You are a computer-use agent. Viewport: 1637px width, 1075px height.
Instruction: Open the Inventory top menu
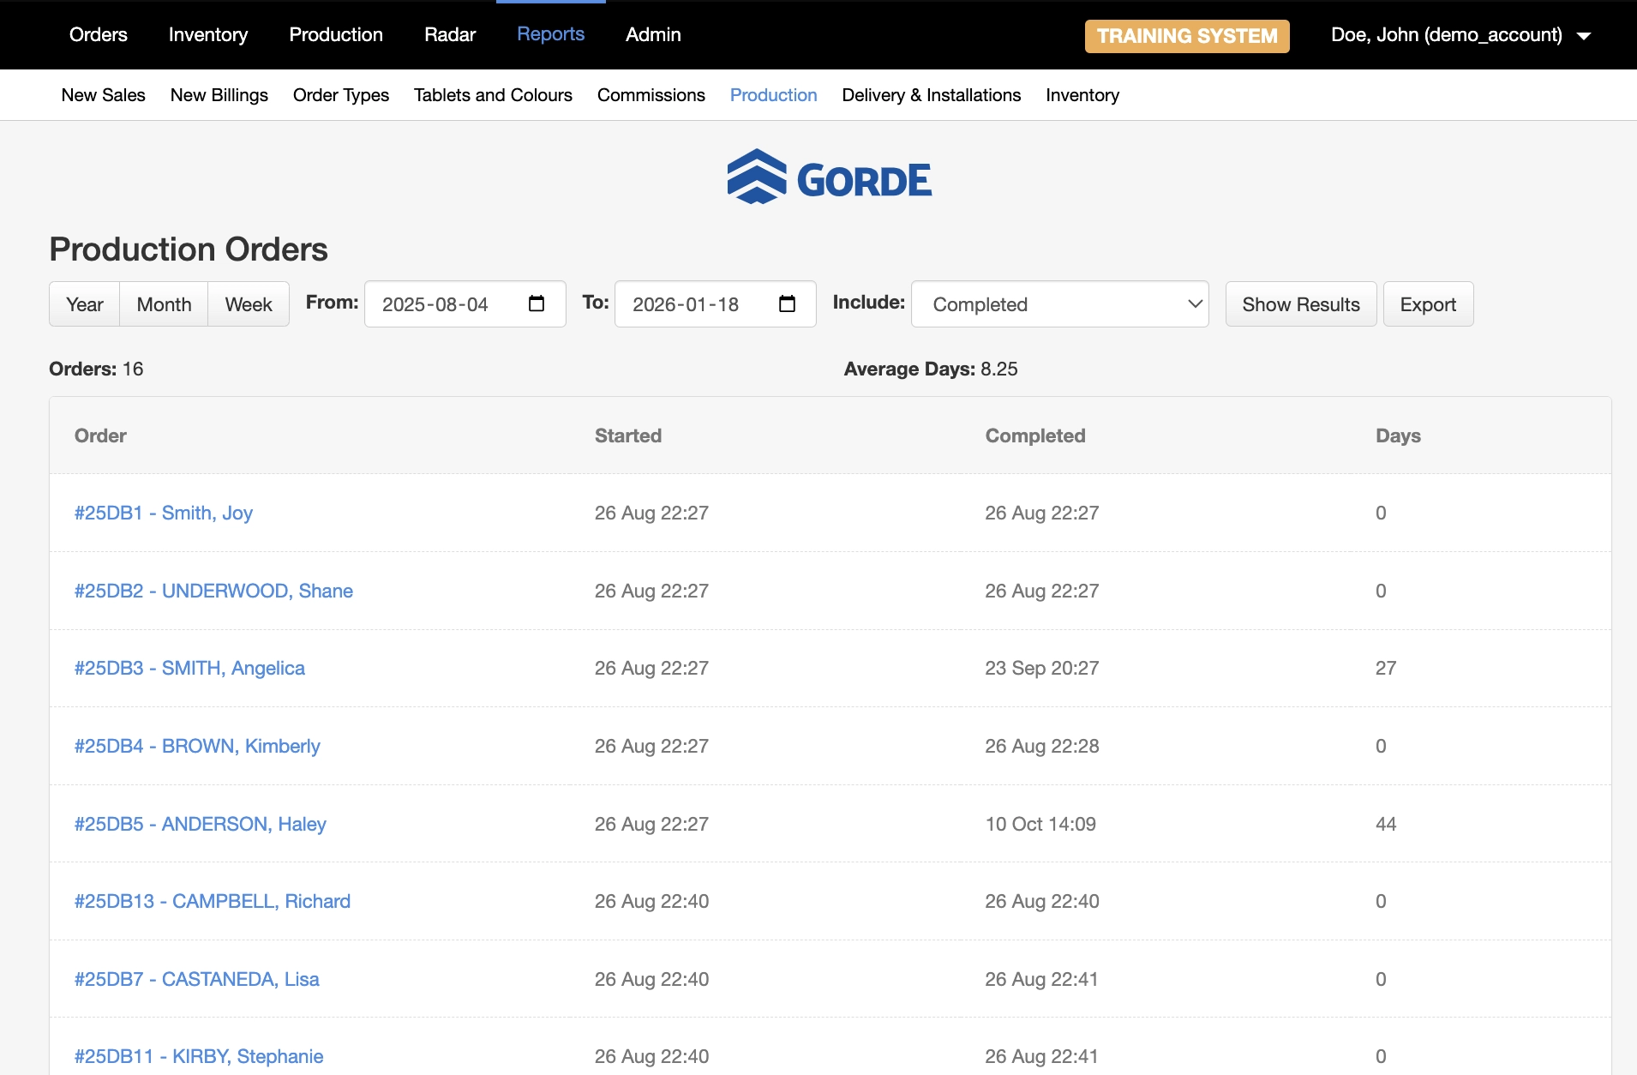pyautogui.click(x=208, y=34)
